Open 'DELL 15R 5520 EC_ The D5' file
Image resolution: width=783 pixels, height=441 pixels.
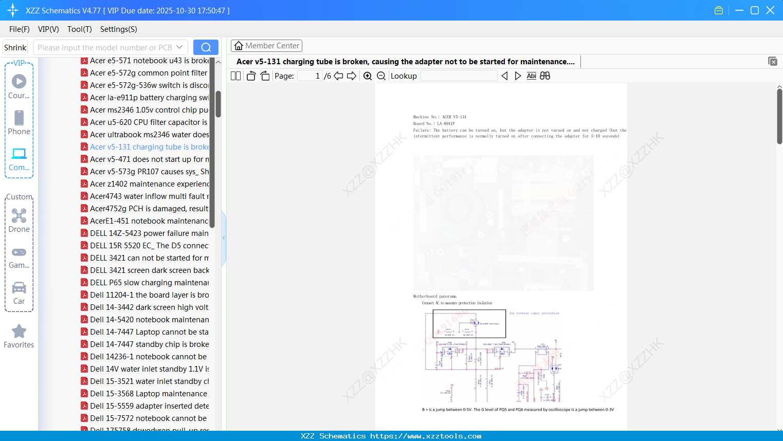tap(145, 246)
